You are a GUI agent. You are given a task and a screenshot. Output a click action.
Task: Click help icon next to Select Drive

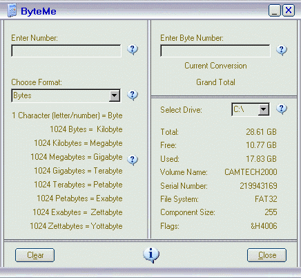(282, 109)
